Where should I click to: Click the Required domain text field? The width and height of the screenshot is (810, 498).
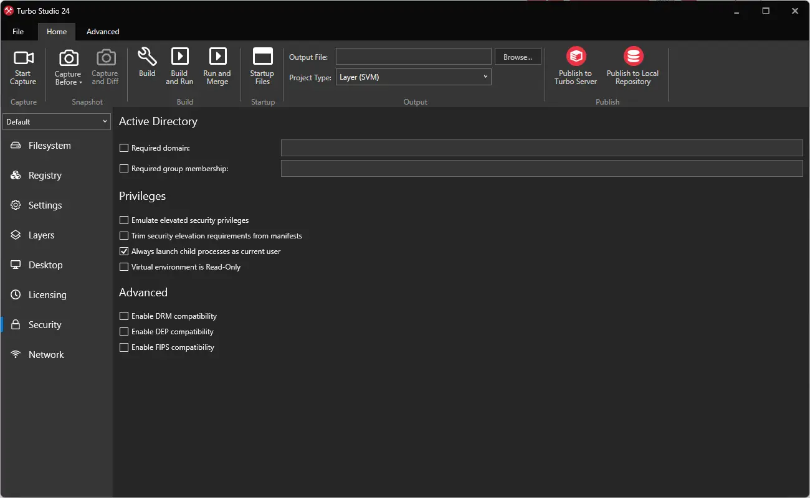click(542, 148)
